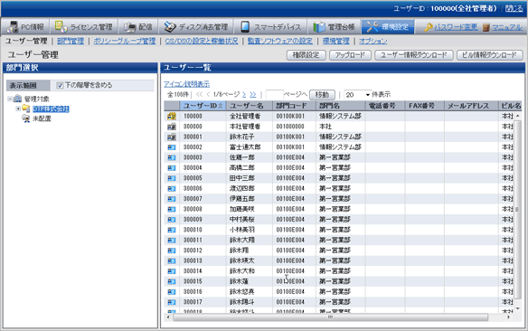Screen dimensions: 528x331
Task: Select user name 富士通太郎
Action: [245, 147]
